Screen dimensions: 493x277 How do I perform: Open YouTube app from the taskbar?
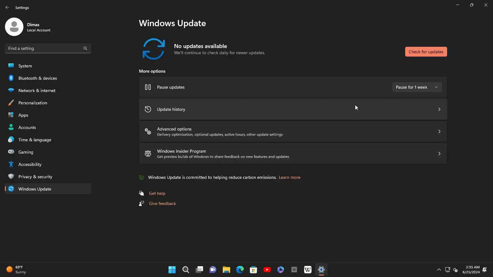pyautogui.click(x=267, y=270)
